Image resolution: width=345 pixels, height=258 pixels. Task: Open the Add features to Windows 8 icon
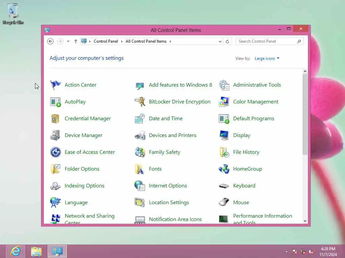pos(140,86)
